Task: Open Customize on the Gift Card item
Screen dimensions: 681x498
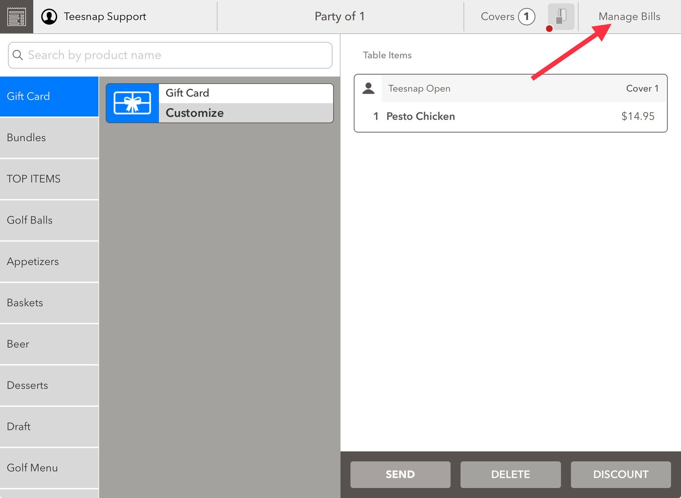Action: [246, 112]
